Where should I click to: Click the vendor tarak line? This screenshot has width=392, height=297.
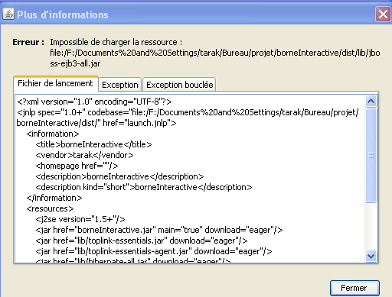pyautogui.click(x=84, y=155)
